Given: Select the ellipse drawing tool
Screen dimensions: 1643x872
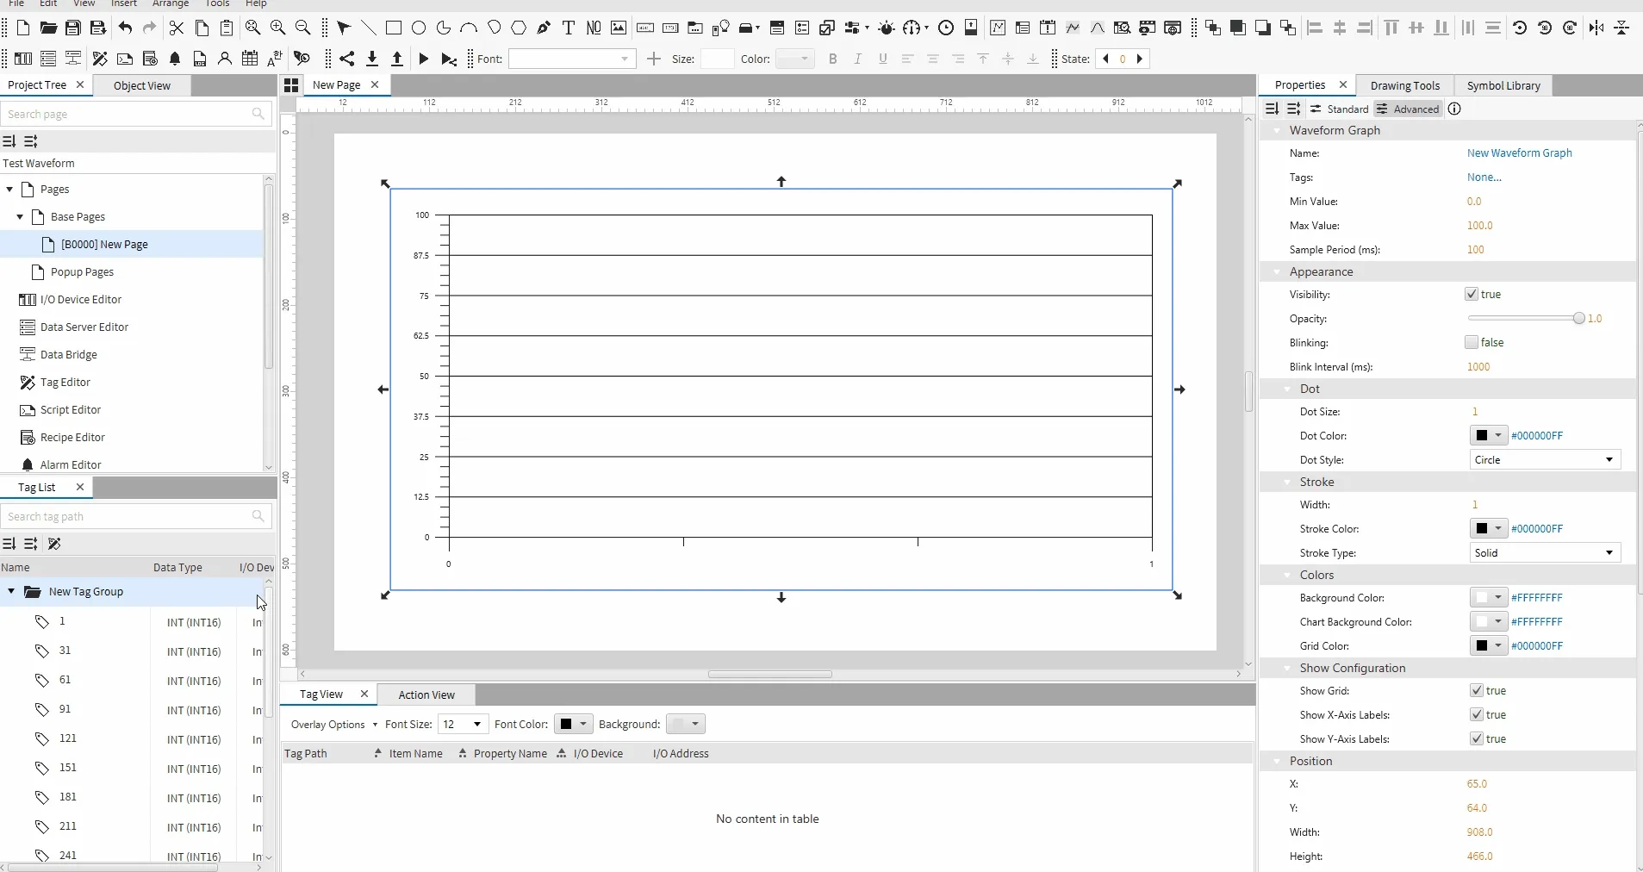Looking at the screenshot, I should (x=419, y=28).
